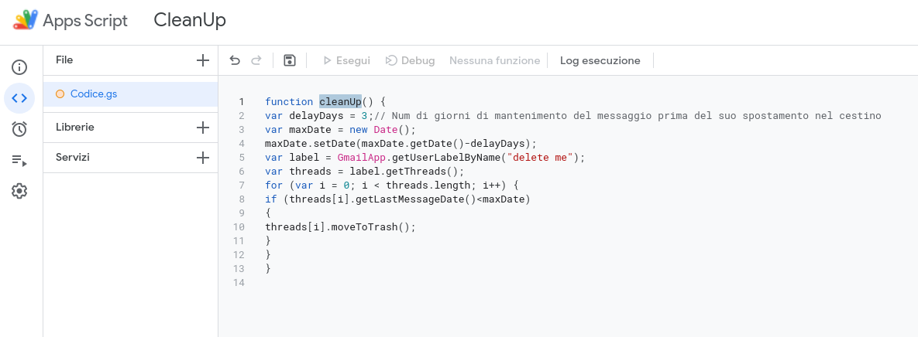This screenshot has width=918, height=337.
Task: Add a new file with plus icon
Action: pos(202,60)
